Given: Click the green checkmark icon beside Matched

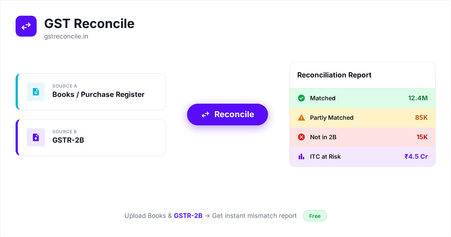Looking at the screenshot, I should point(301,98).
